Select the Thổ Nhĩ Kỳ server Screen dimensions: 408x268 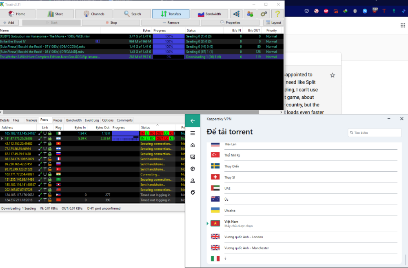[304, 155]
